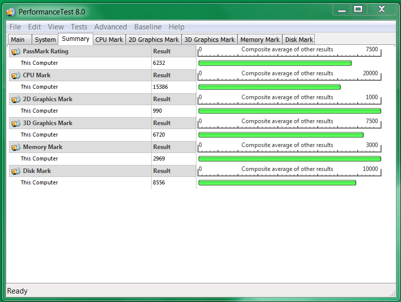Click the Disk Mark result bar
The height and width of the screenshot is (302, 401).
point(277,183)
